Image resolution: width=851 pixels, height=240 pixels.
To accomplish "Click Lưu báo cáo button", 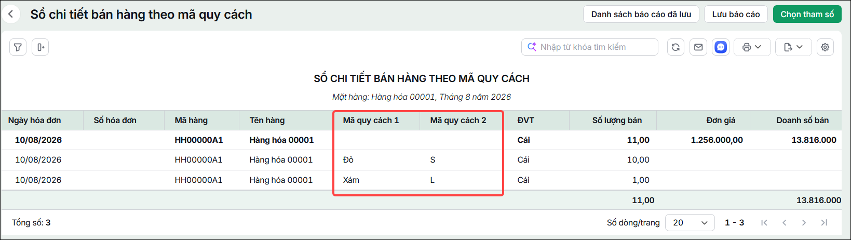I will tap(736, 15).
